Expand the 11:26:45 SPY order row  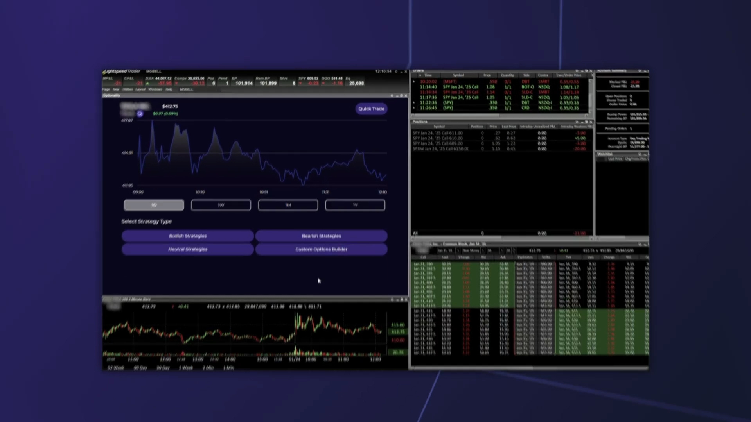pyautogui.click(x=414, y=108)
